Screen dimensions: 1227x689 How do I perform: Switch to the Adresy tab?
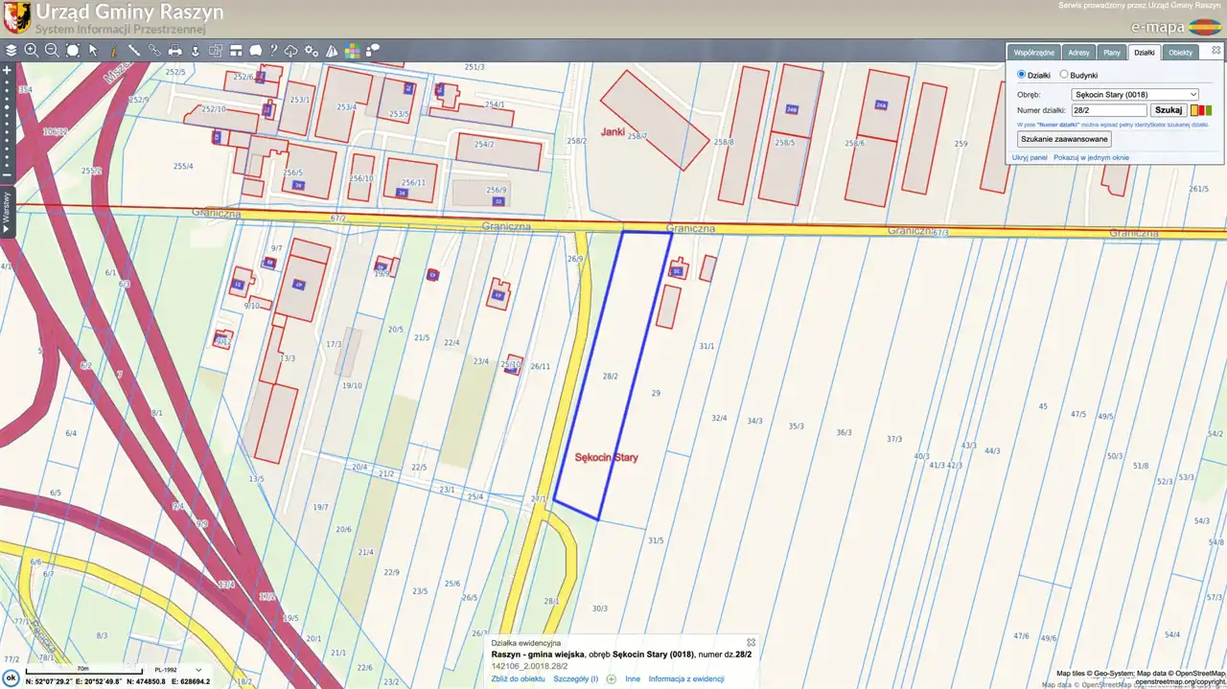coord(1078,53)
